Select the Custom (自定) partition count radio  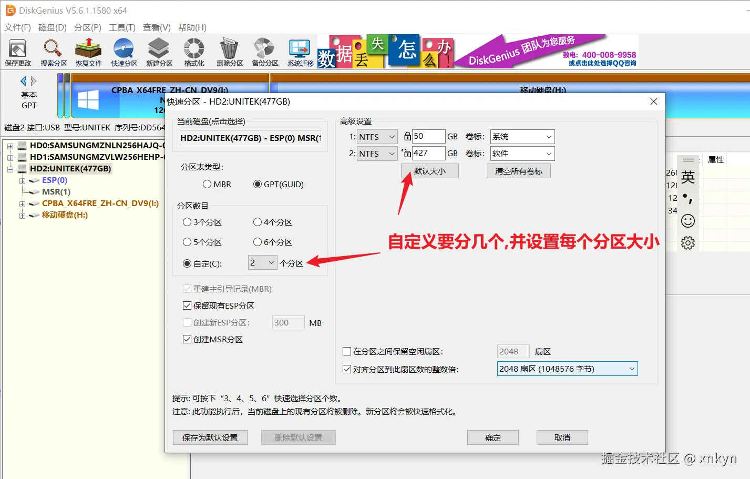click(187, 263)
